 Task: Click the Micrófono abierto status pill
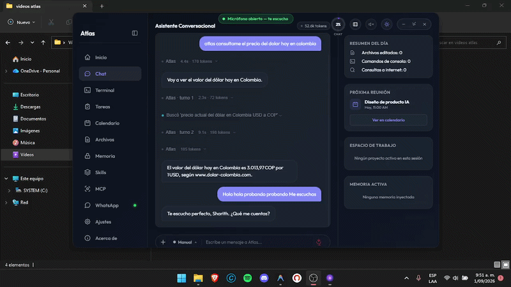click(256, 19)
